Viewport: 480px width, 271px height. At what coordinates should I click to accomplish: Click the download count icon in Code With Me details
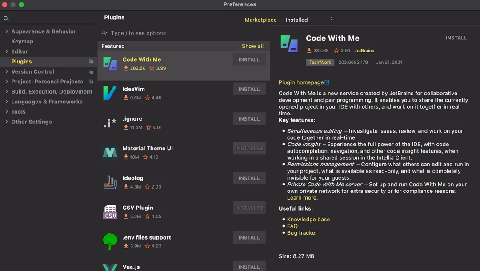pyautogui.click(x=309, y=51)
